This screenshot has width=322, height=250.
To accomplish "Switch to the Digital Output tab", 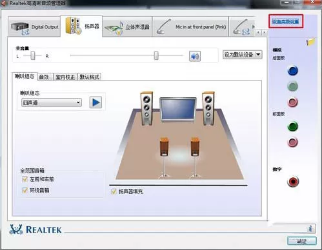I will [x=34, y=27].
